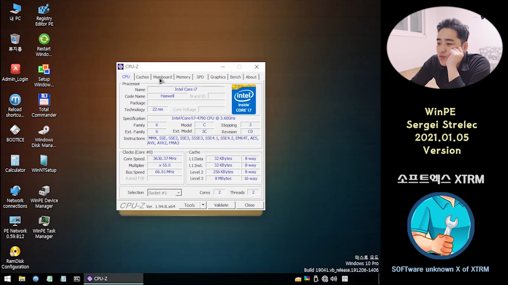Click the CPU-Z taskbar button
Screen dimensions: 508x285
pyautogui.click(x=114, y=278)
